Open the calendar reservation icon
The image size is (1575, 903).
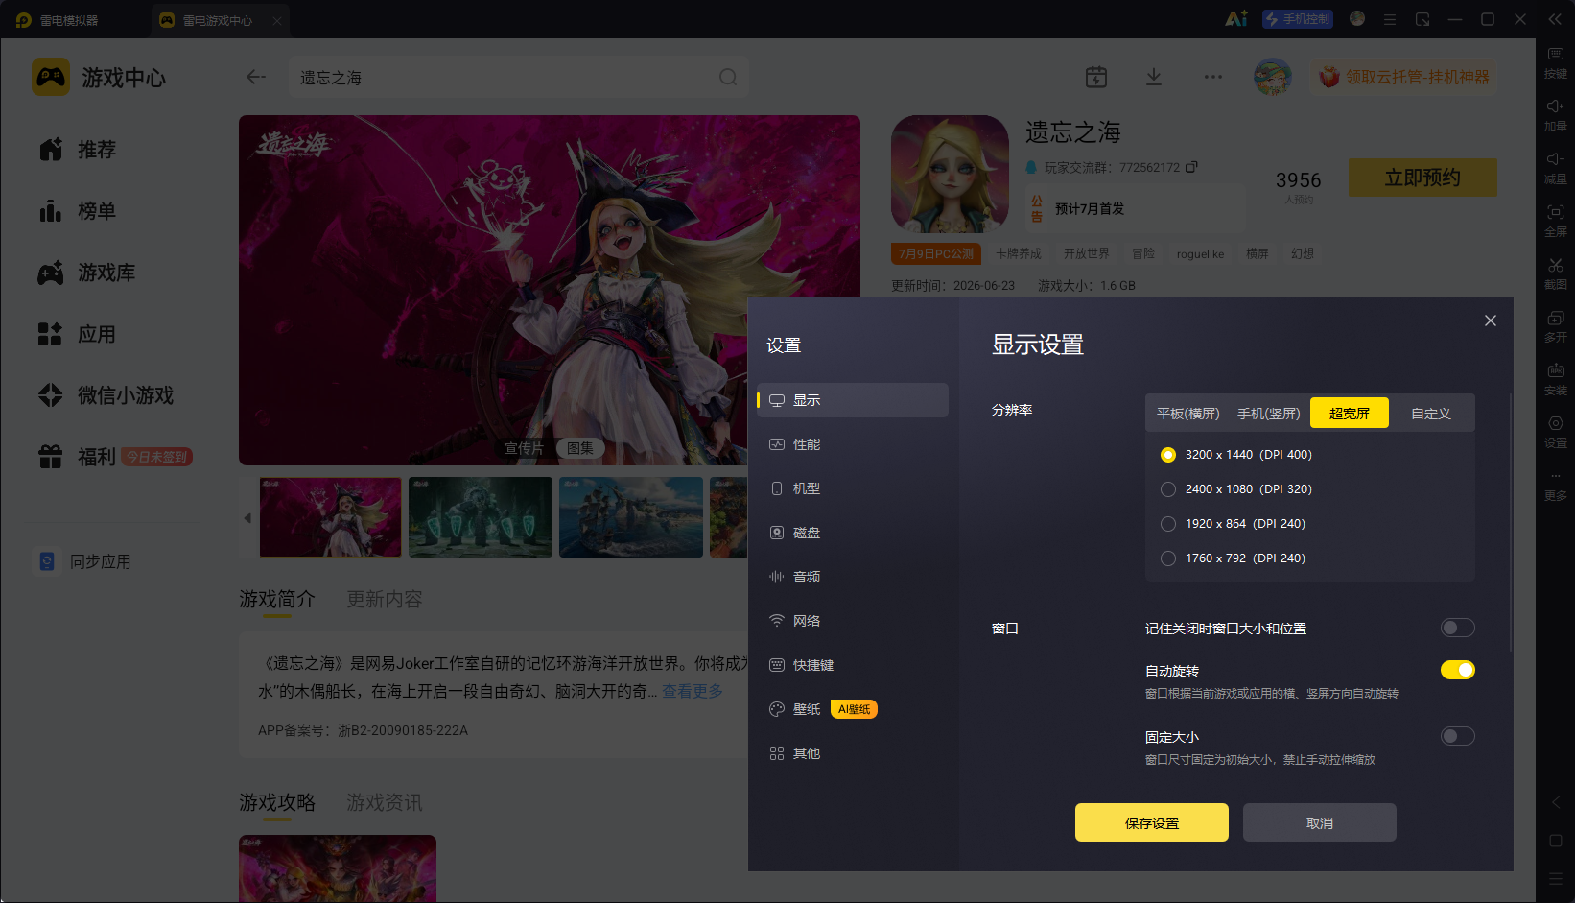pyautogui.click(x=1096, y=77)
